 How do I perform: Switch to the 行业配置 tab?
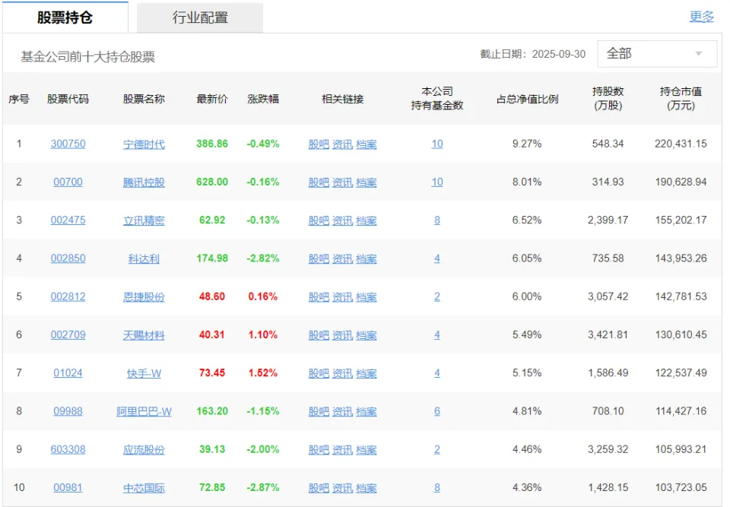[199, 17]
